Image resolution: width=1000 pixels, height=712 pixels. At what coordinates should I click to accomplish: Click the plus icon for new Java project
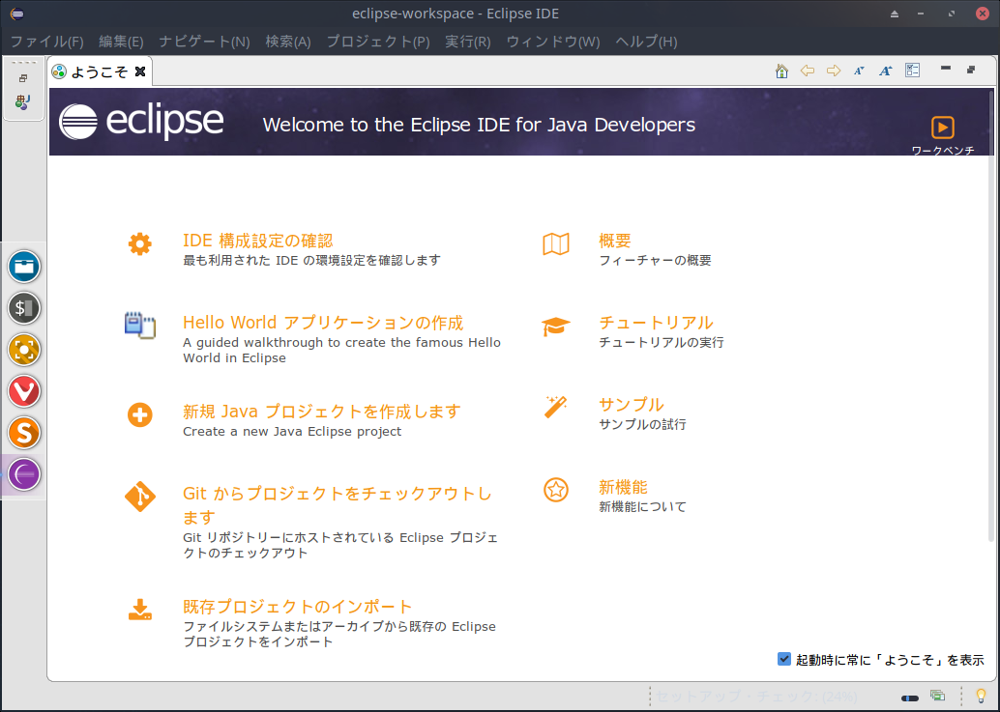click(139, 415)
